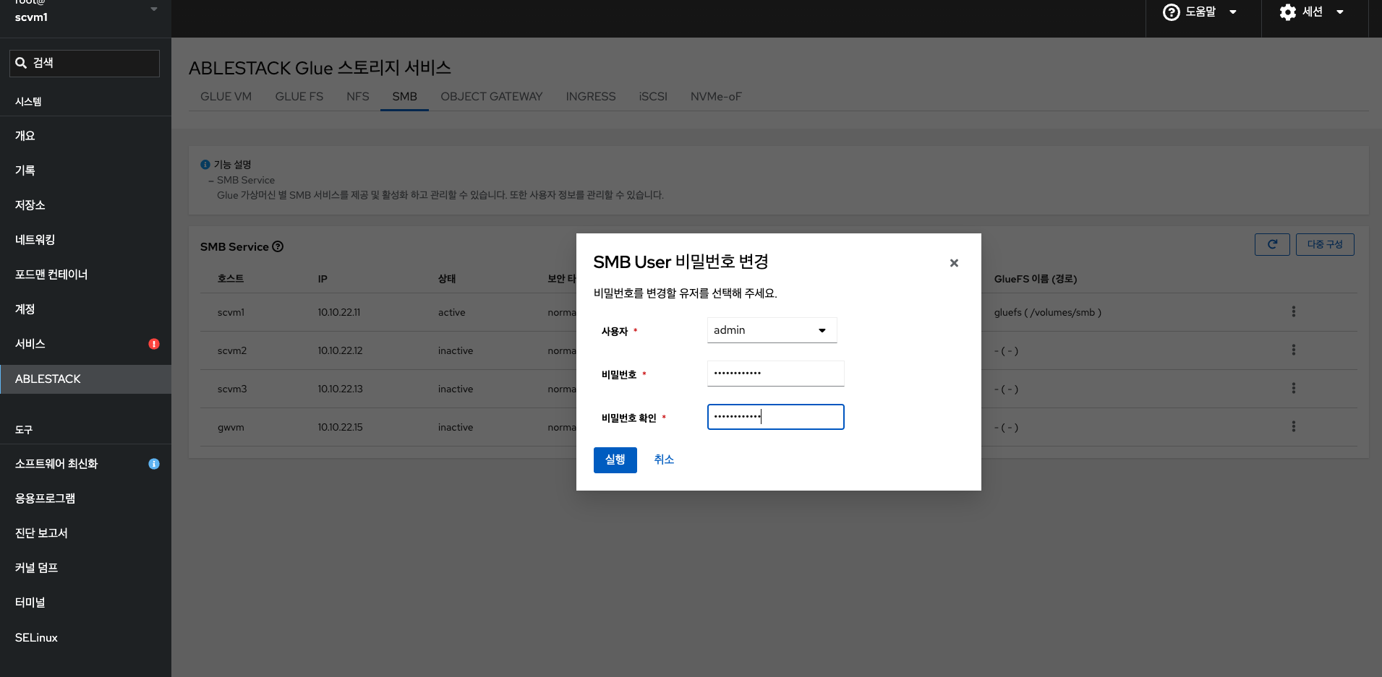The height and width of the screenshot is (677, 1382).
Task: Open kebab menu for scvm3 row
Action: (x=1293, y=389)
